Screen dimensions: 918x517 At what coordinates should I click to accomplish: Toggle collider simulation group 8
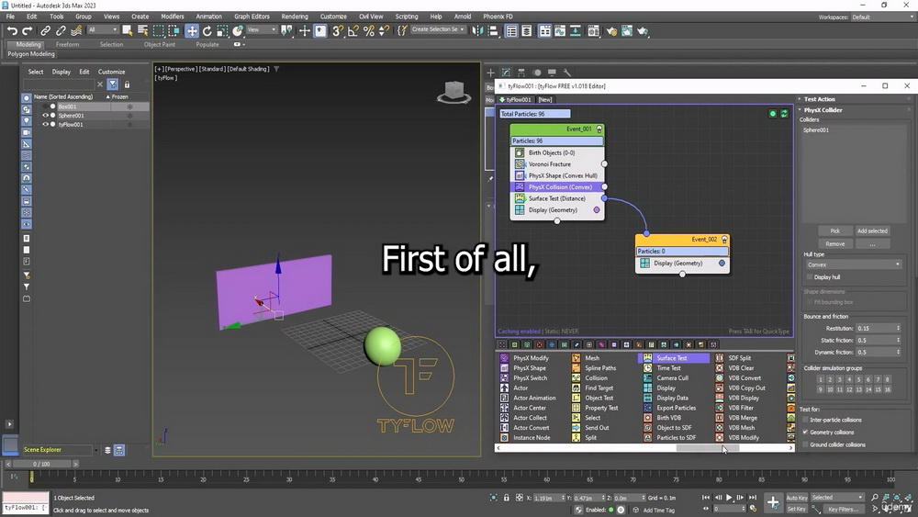coord(887,379)
